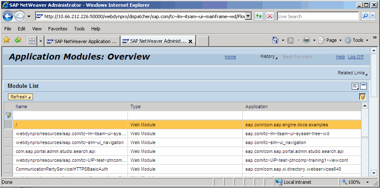Click the green Refresh page icon
The width and height of the screenshot is (380, 188).
[259, 16]
